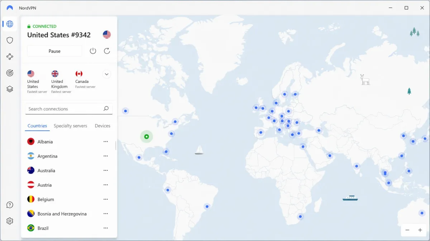Screen dimensions: 430x241
Task: Maximize the NordVPN window
Action: point(406,8)
